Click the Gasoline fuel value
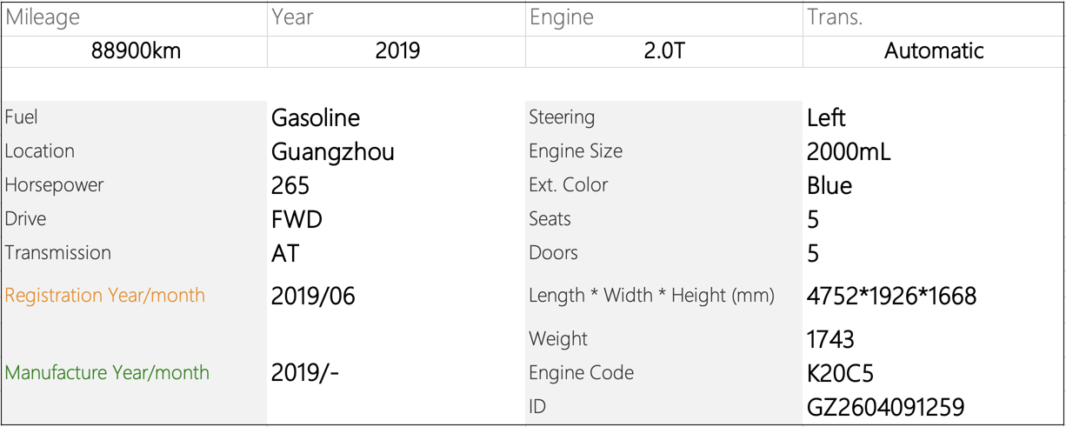The image size is (1066, 427). pos(316,118)
